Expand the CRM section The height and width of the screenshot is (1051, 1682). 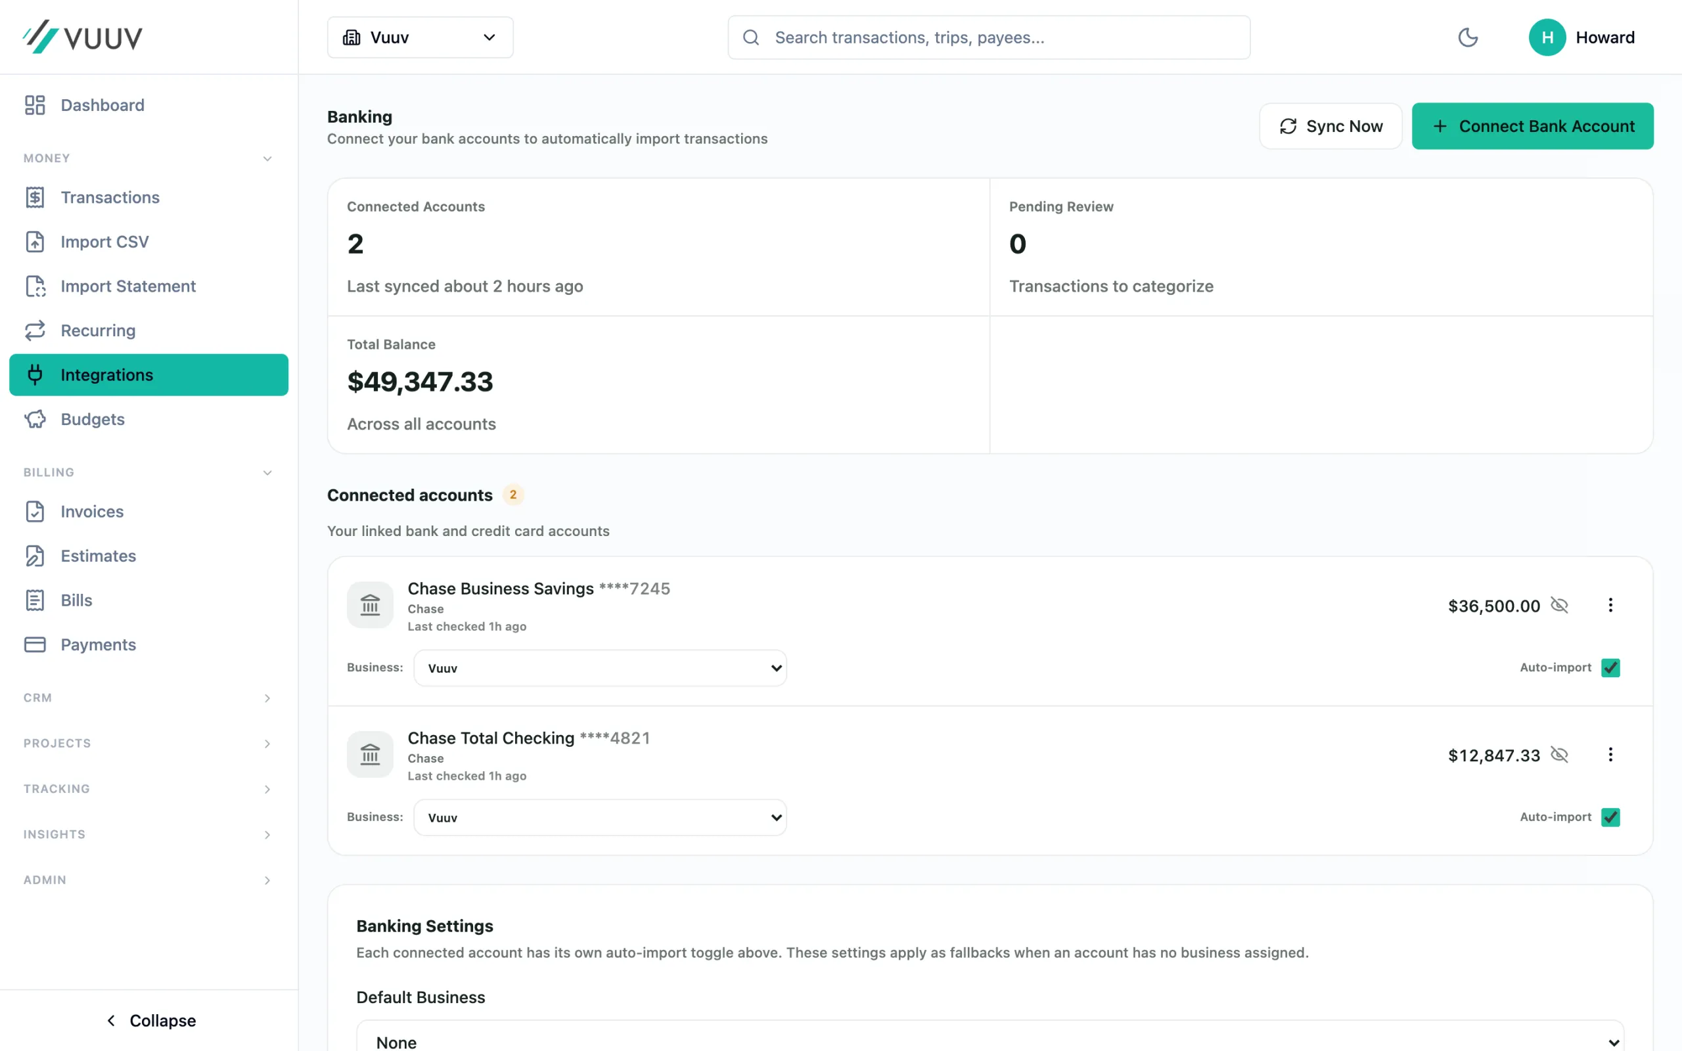pyautogui.click(x=148, y=698)
